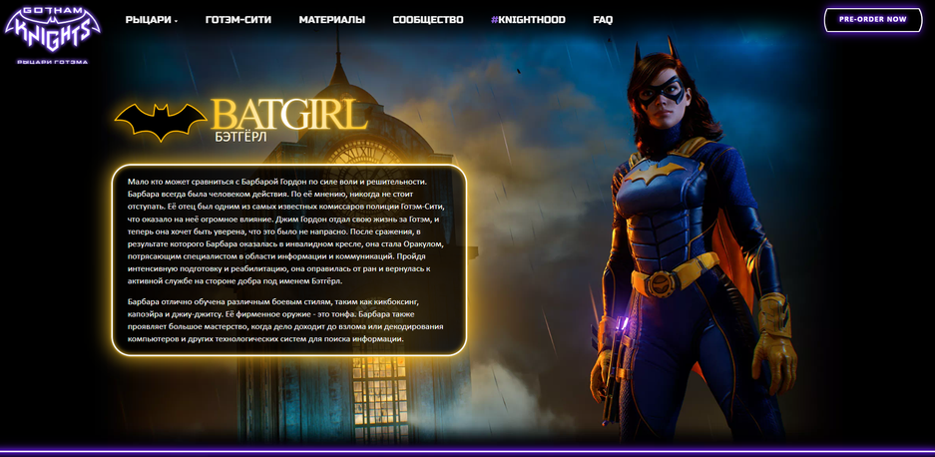This screenshot has height=457, width=935.
Task: Expand the РЫЦАРИ dropdown arrow
Action: pos(176,21)
